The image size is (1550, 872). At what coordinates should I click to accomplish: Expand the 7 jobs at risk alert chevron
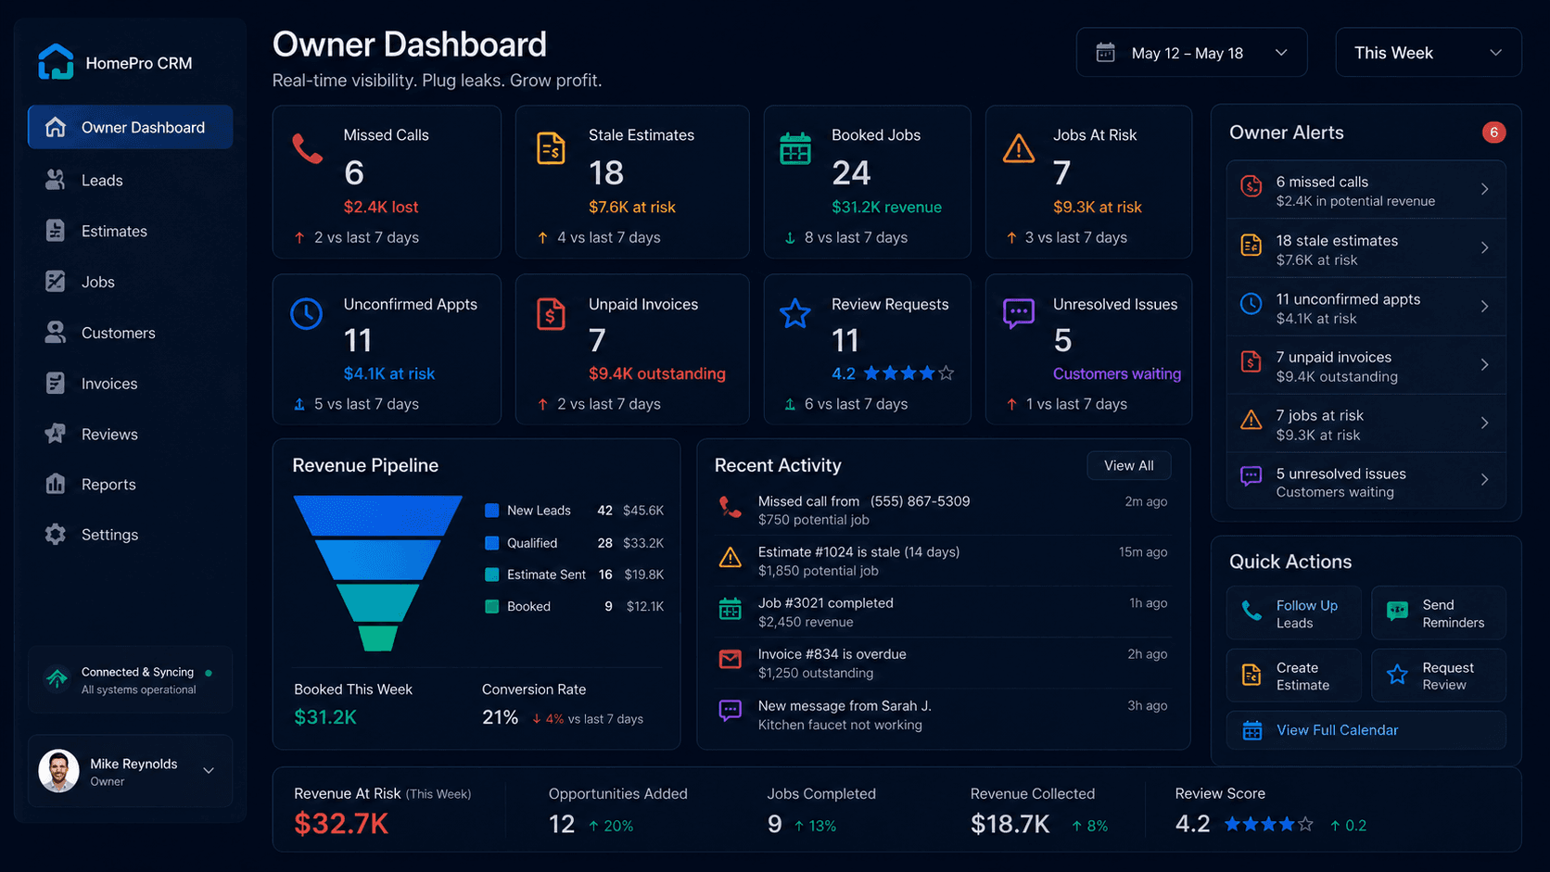pos(1484,423)
